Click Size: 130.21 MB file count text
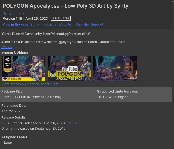This screenshot has height=149, width=174. pyautogui.click(x=31, y=97)
